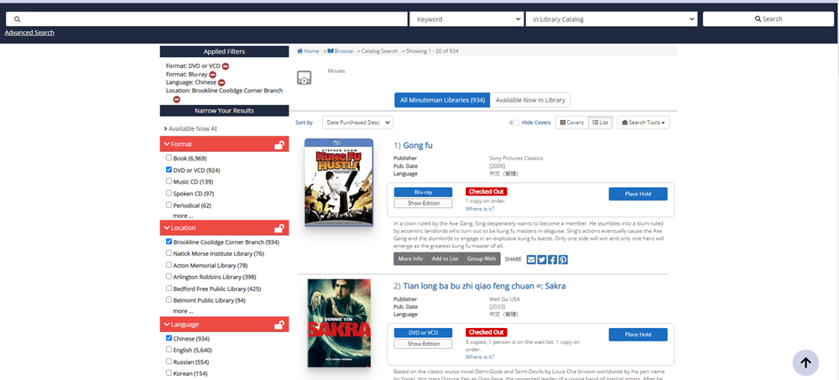Collapse the Format facet header
Image resolution: width=839 pixels, height=380 pixels.
(224, 144)
